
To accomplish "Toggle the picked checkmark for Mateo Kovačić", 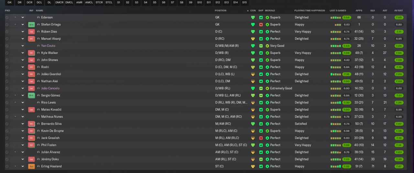I will click(x=7, y=110).
